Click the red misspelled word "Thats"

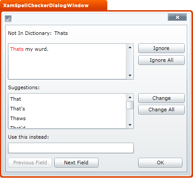[17, 49]
